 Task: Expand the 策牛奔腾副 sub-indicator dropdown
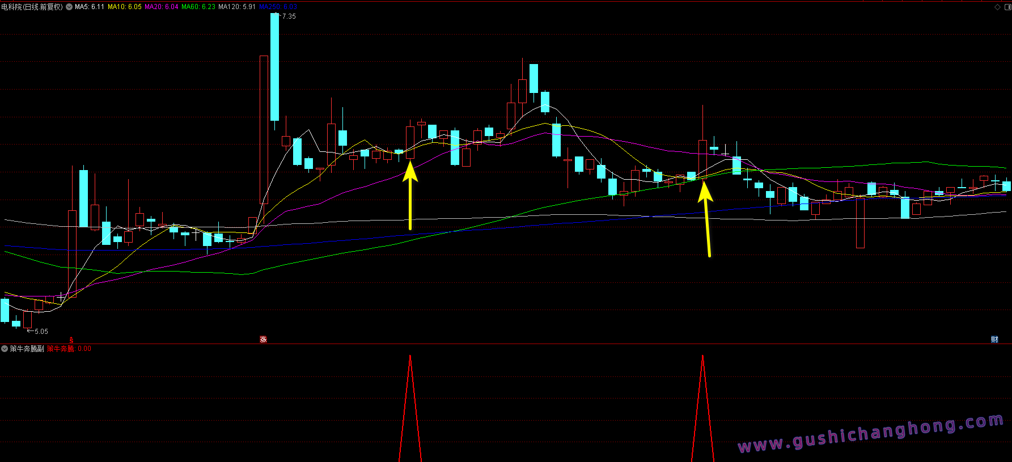(5, 349)
